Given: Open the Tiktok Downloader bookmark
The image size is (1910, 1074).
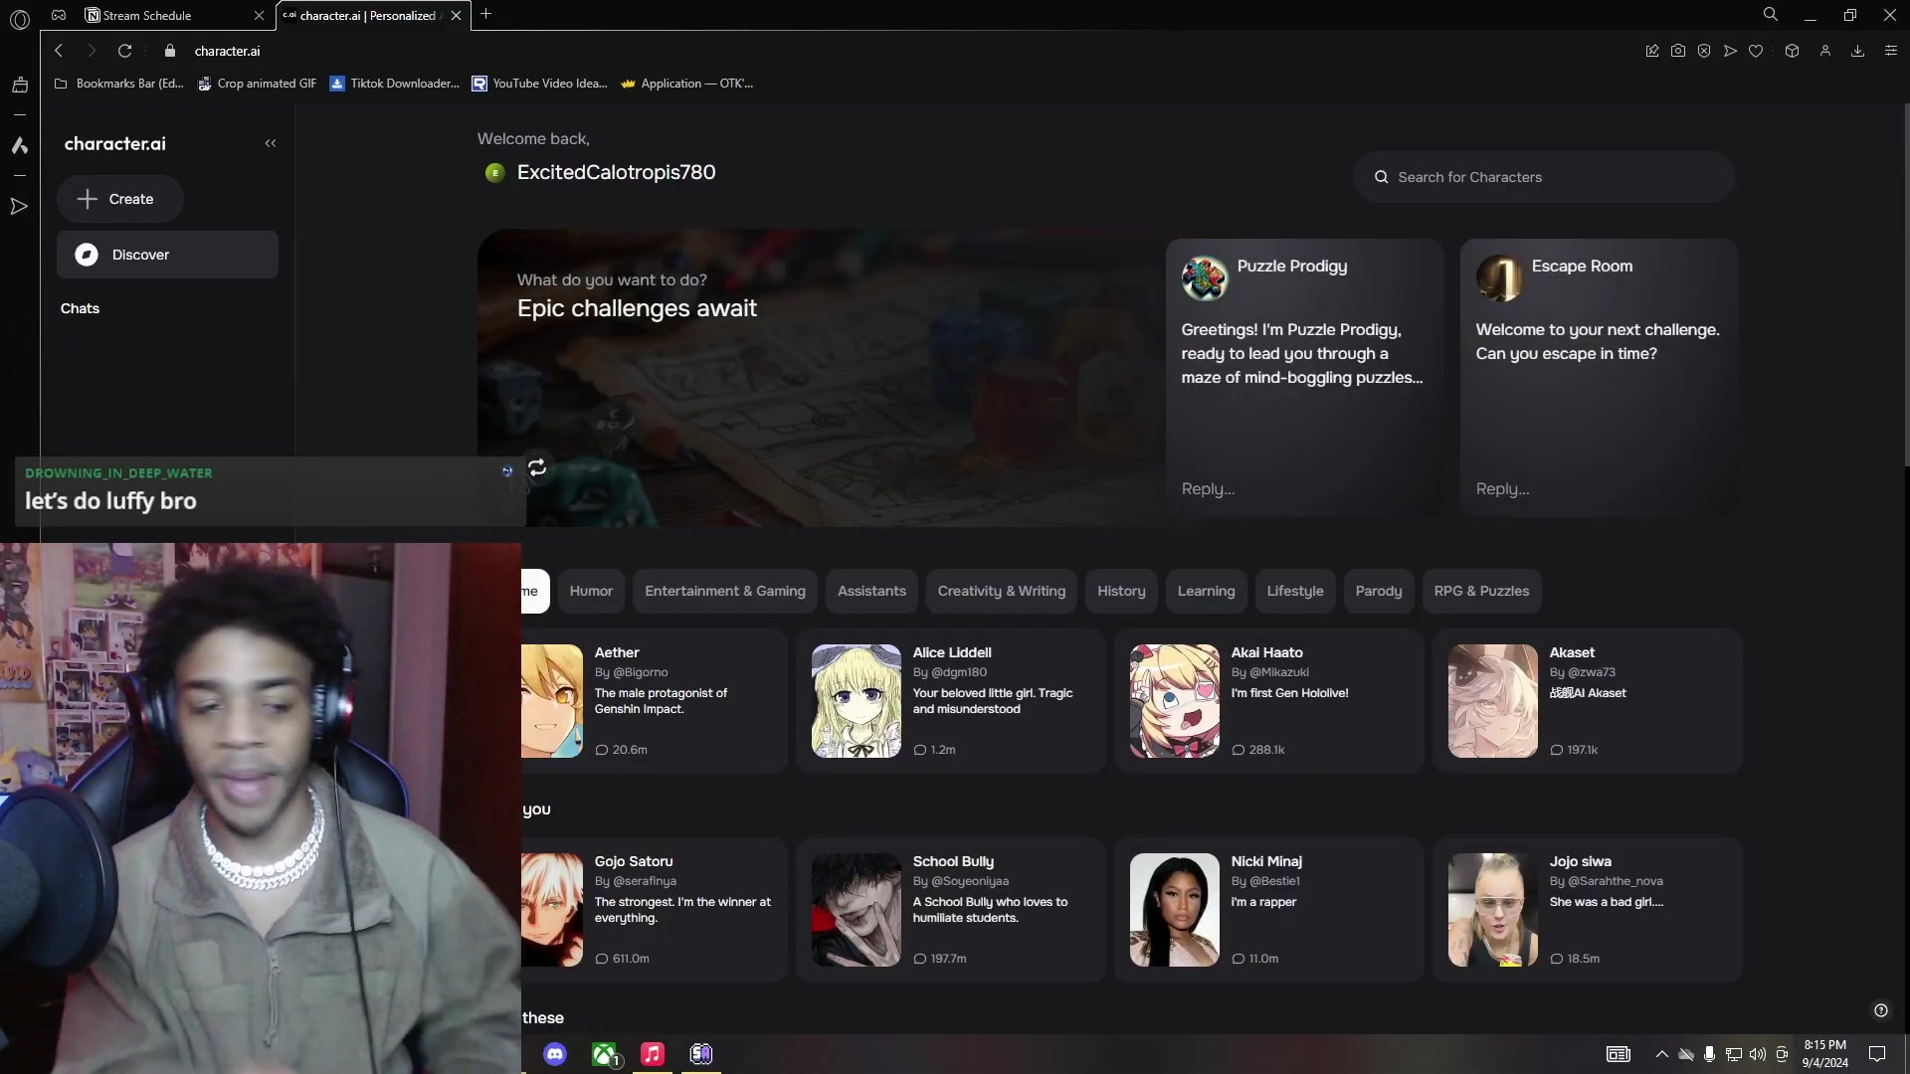Looking at the screenshot, I should click(395, 84).
